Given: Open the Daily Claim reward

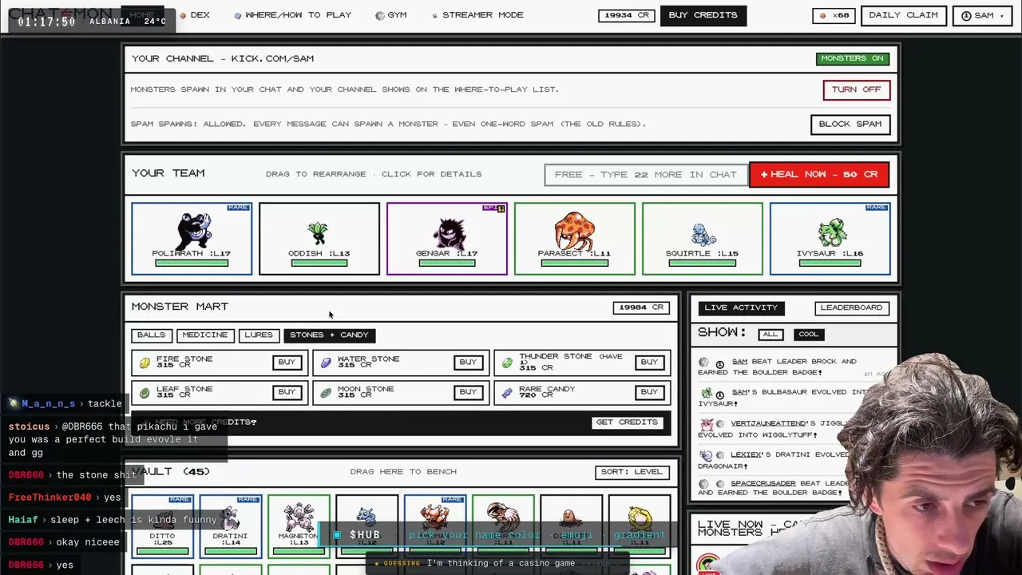Looking at the screenshot, I should coord(903,15).
